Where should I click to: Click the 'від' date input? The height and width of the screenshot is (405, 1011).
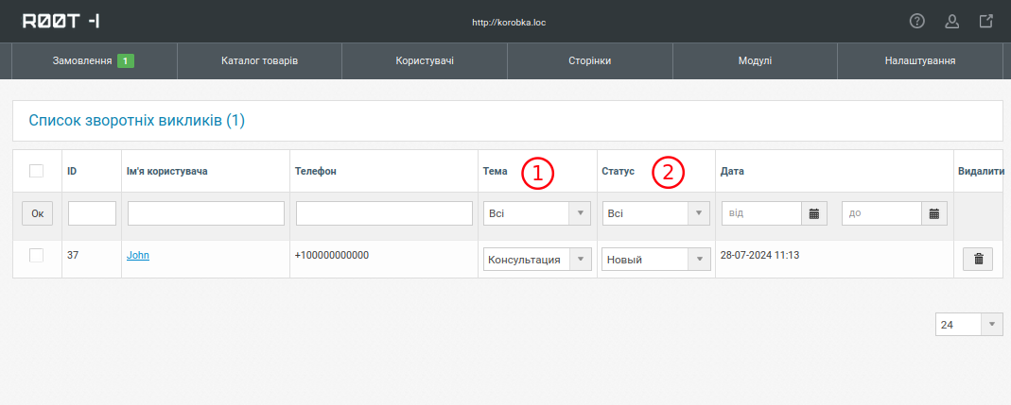[x=761, y=213]
